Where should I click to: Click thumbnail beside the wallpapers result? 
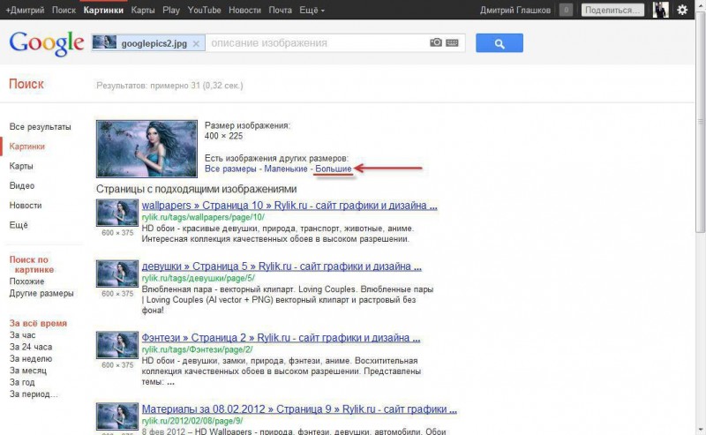pyautogui.click(x=117, y=213)
